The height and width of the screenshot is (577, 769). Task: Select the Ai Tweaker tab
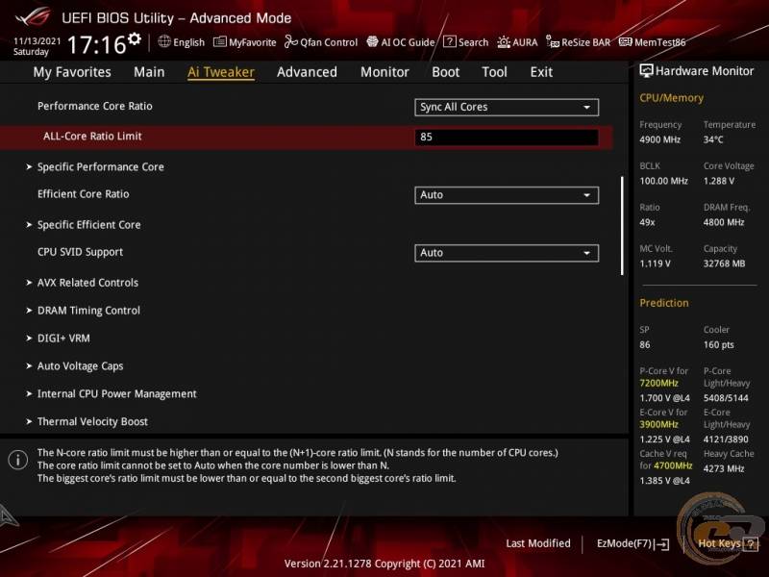tap(221, 72)
